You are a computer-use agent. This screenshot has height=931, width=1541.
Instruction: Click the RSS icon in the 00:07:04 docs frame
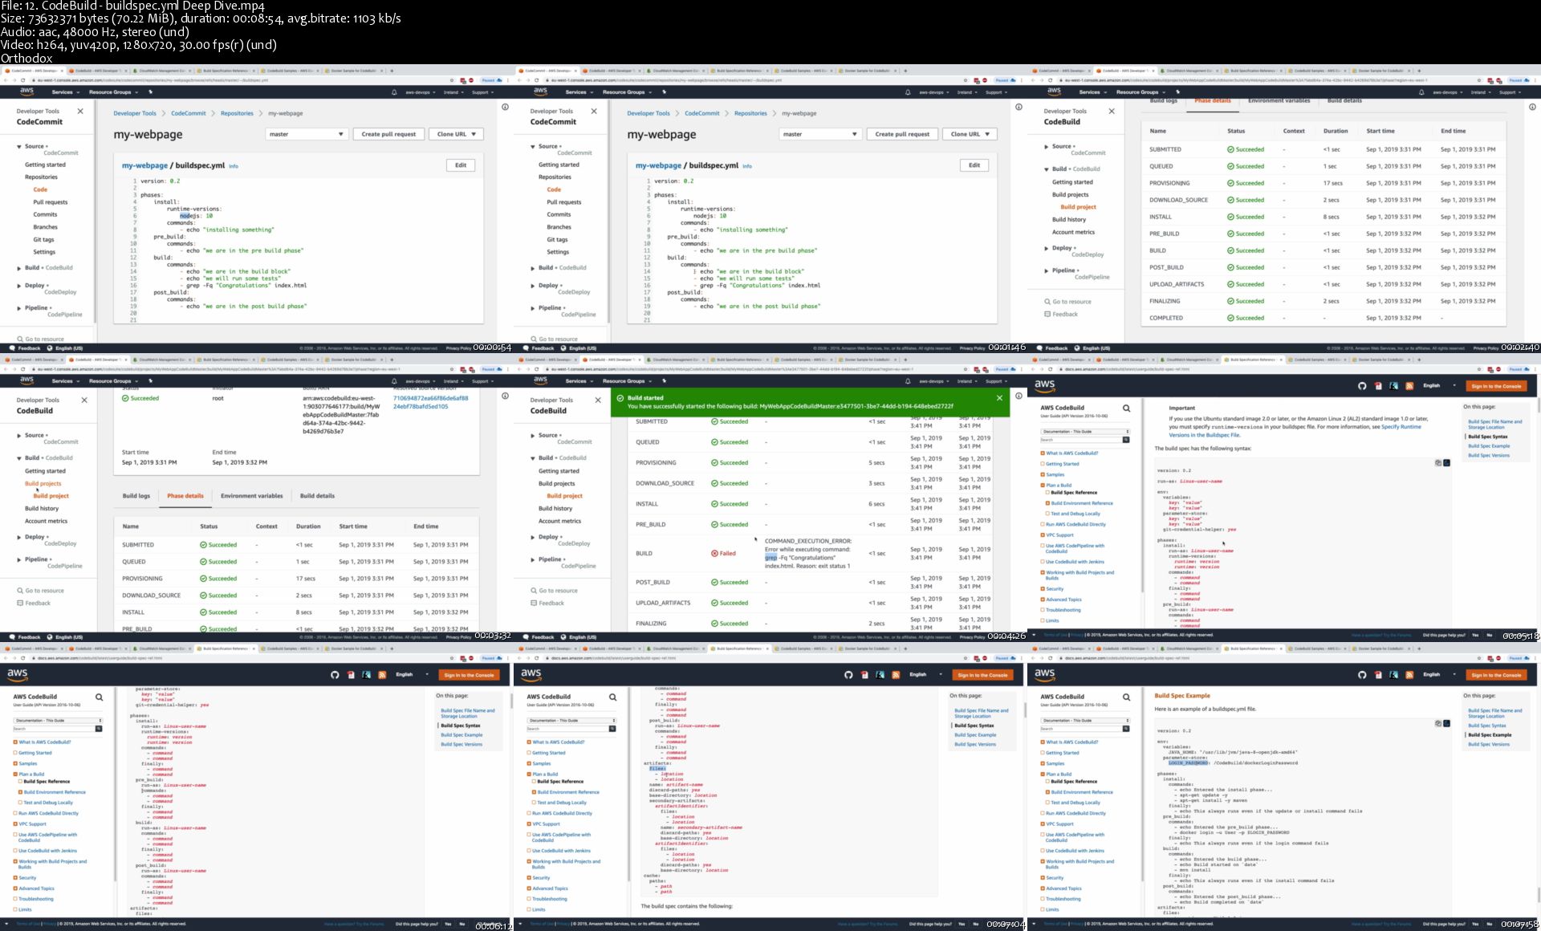(896, 675)
